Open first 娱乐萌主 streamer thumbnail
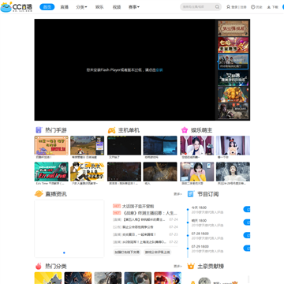Image resolution: width=284 pixels, height=284 pixels. tap(197, 145)
